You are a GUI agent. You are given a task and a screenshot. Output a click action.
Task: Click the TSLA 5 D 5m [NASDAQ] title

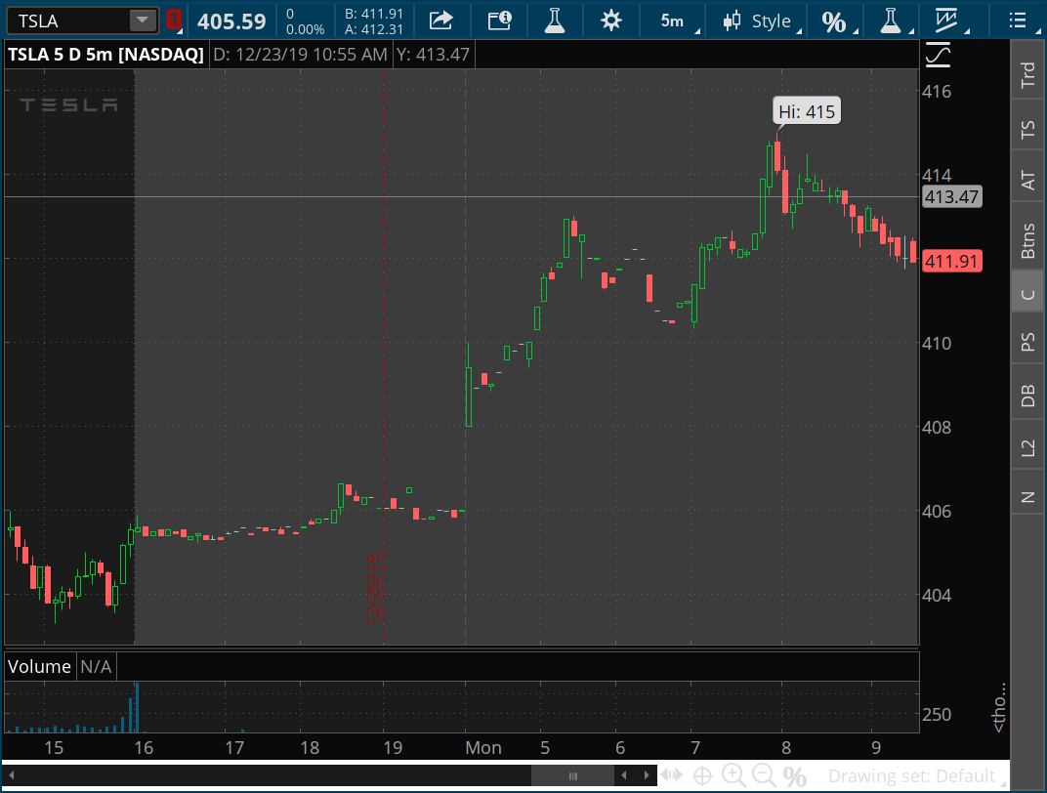pos(105,55)
